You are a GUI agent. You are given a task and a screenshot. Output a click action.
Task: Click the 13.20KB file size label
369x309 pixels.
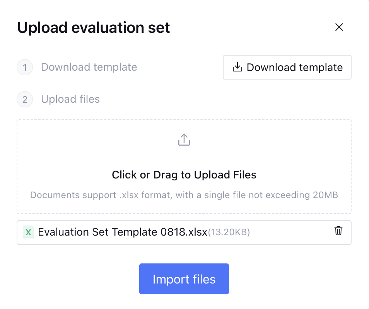(x=229, y=233)
